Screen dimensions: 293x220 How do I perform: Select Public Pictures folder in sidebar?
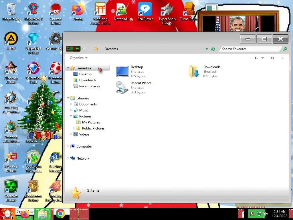[x=93, y=128]
